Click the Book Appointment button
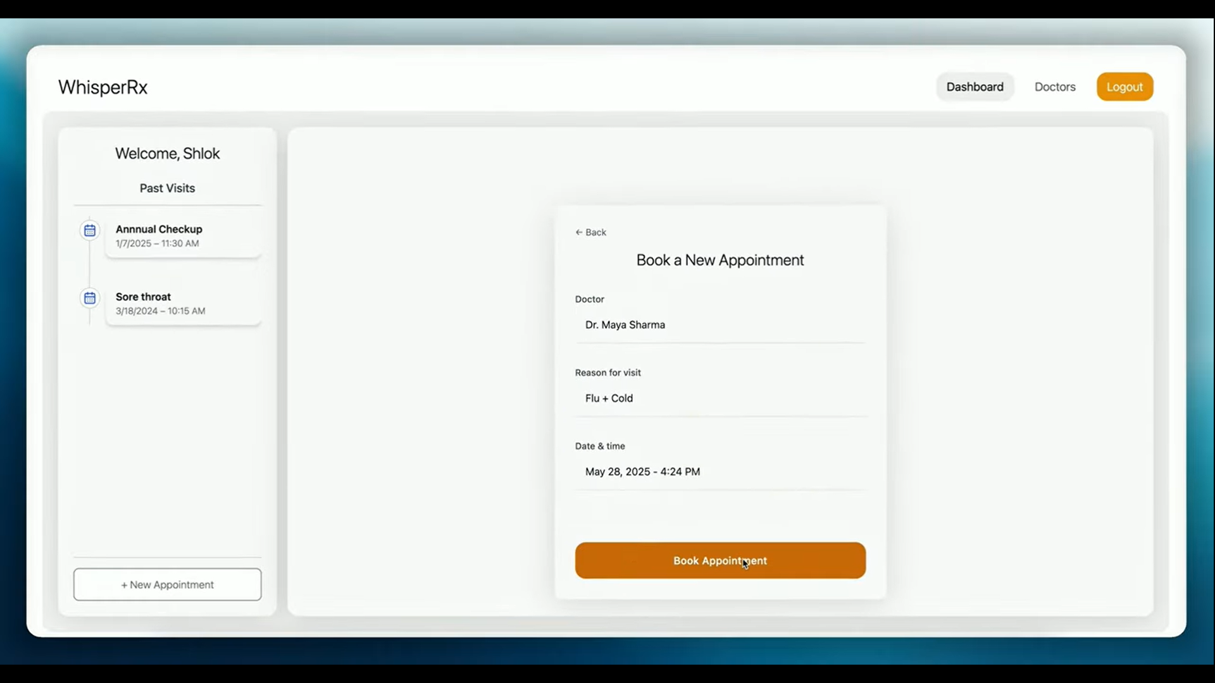Screen dimensions: 1215x683 tap(720, 561)
